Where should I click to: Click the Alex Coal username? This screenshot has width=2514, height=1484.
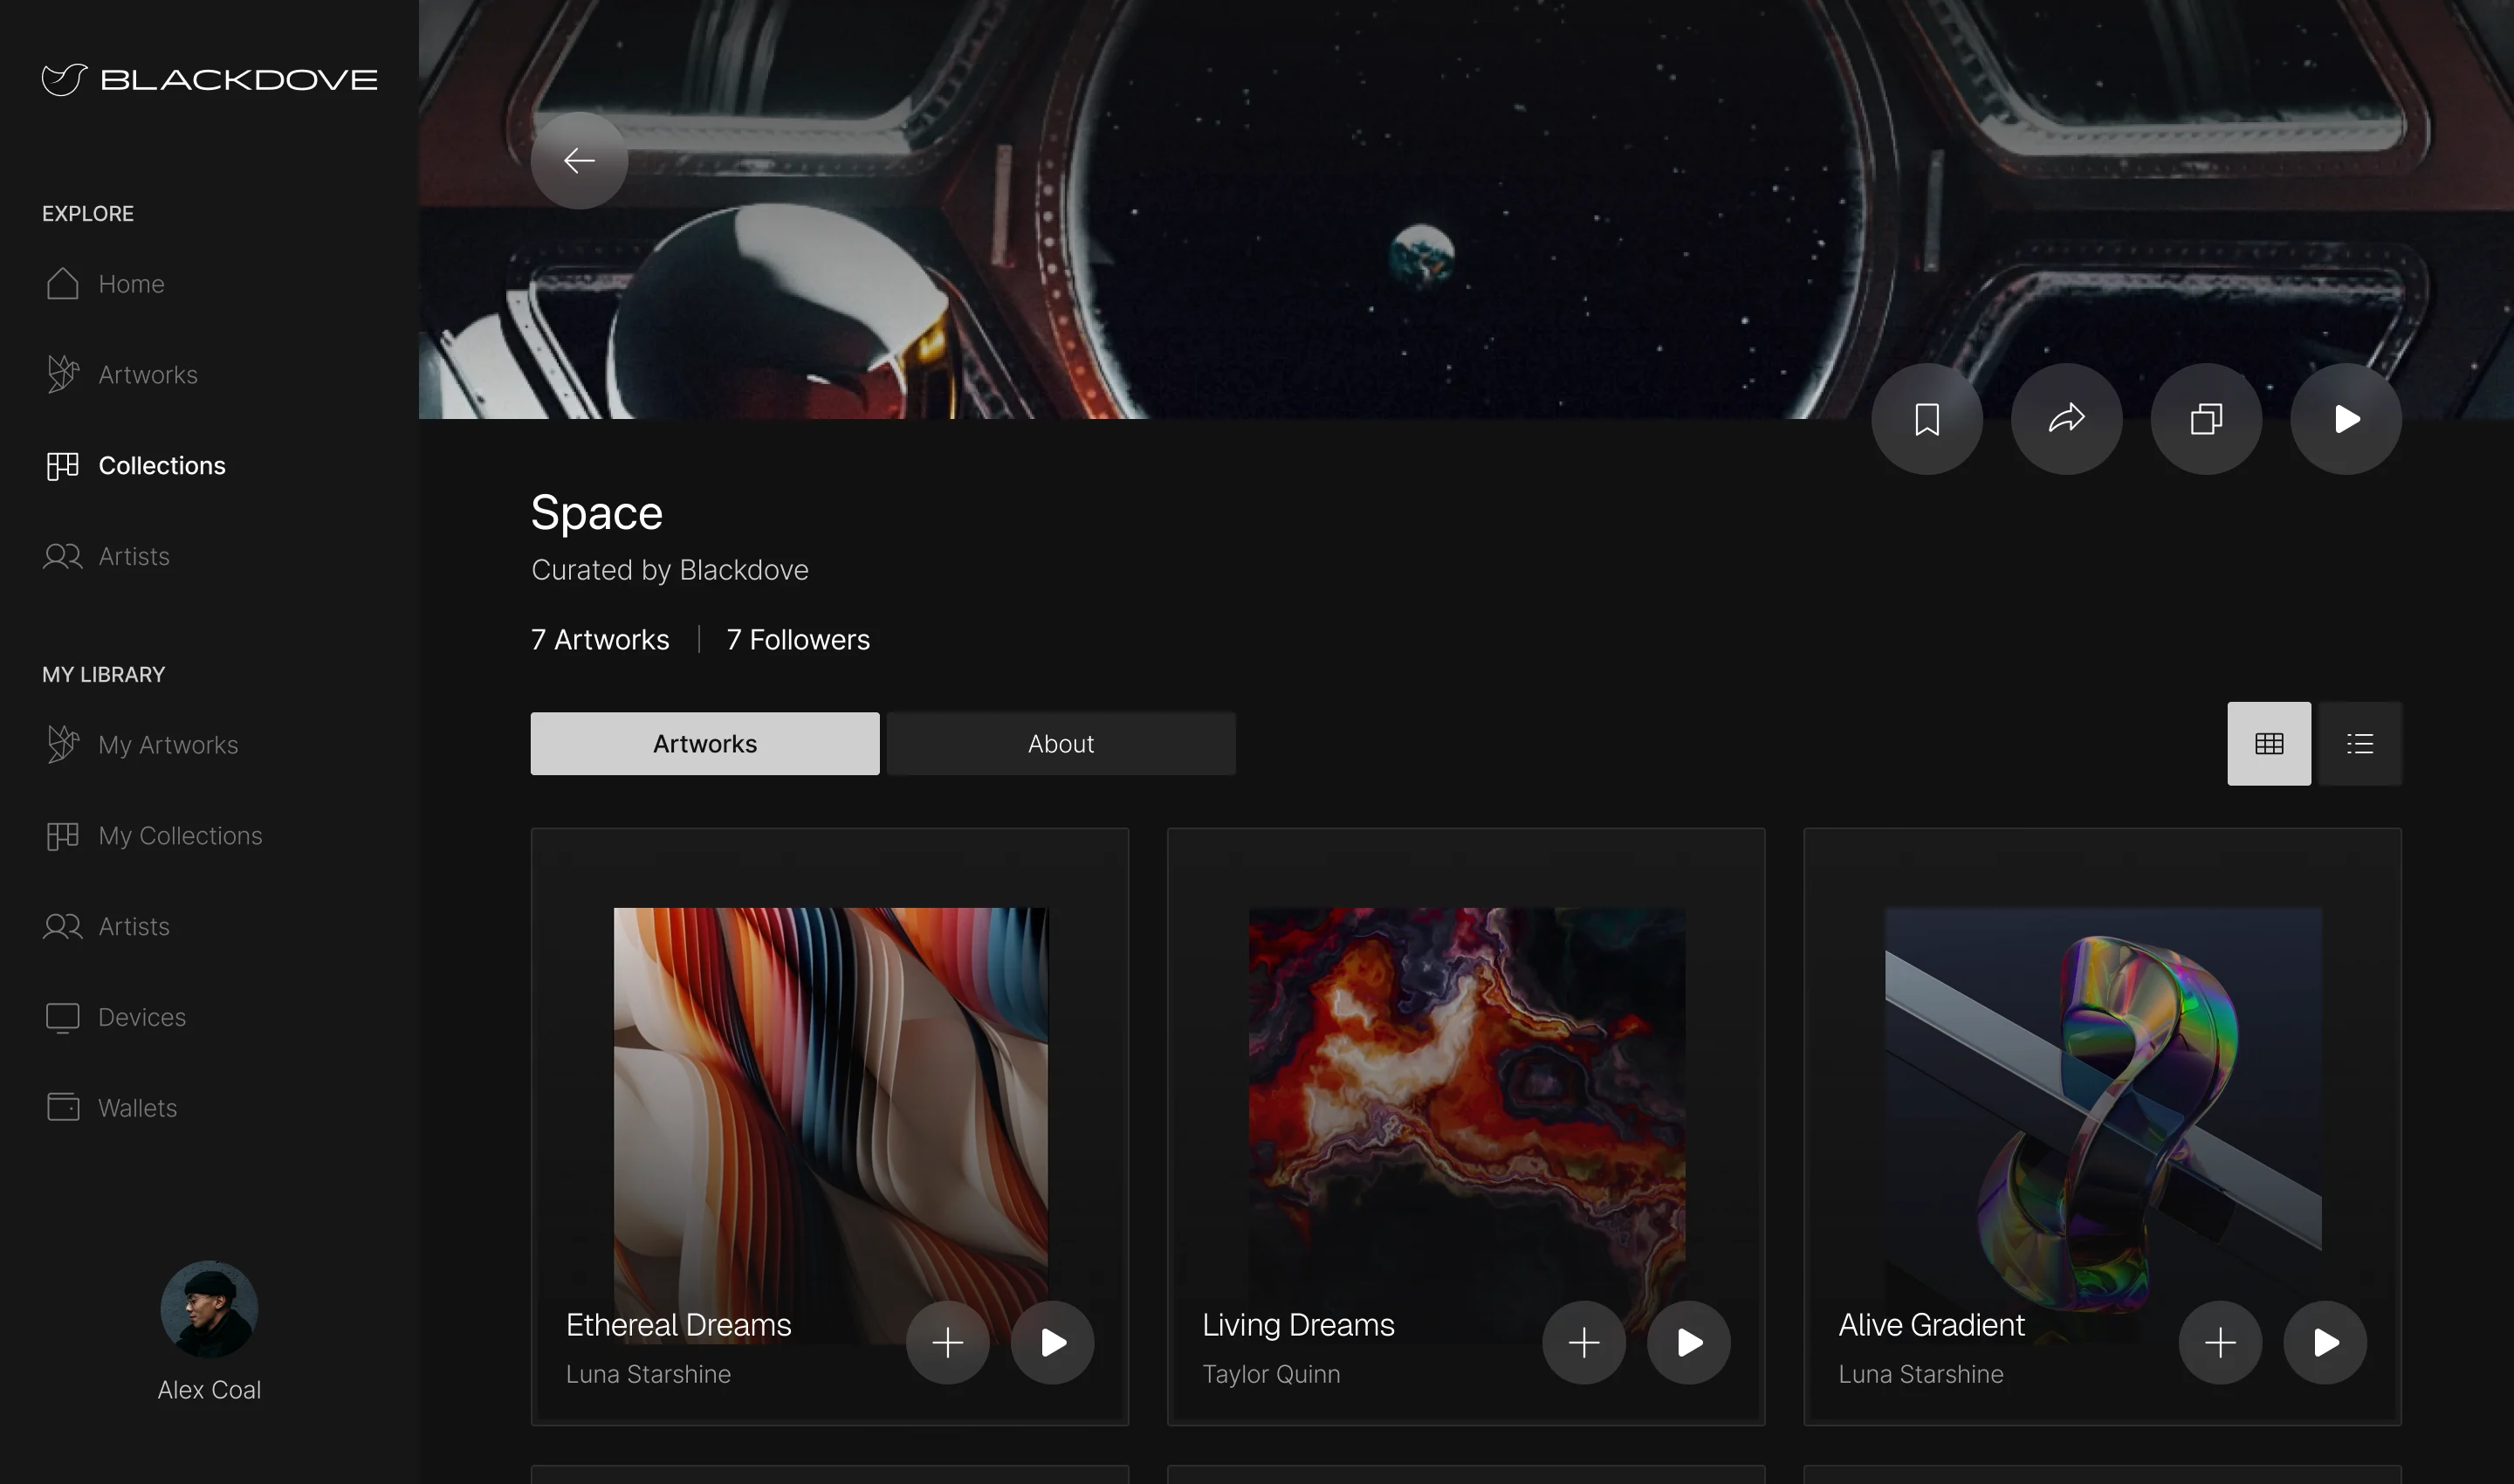[209, 1390]
